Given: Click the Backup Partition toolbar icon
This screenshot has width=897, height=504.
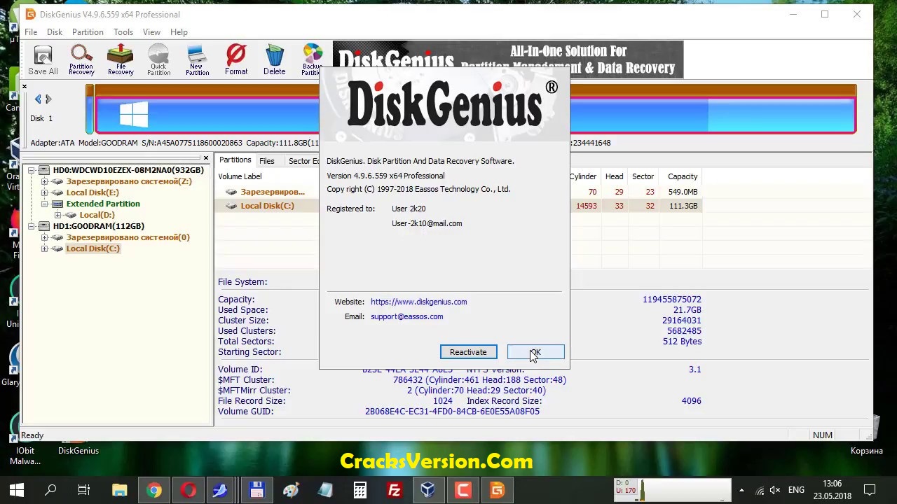Looking at the screenshot, I should [312, 60].
